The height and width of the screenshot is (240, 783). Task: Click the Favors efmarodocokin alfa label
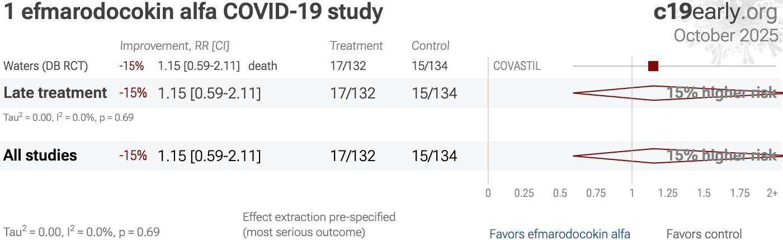click(560, 234)
